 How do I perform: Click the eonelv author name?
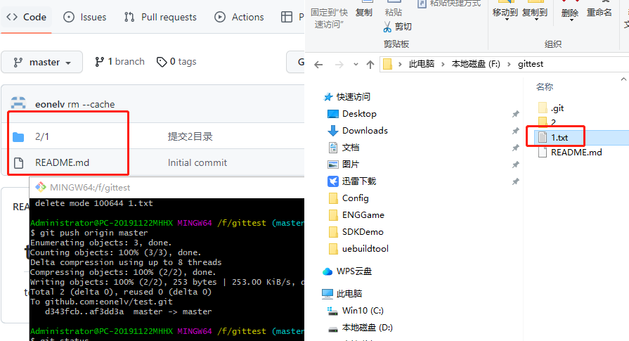(x=50, y=104)
